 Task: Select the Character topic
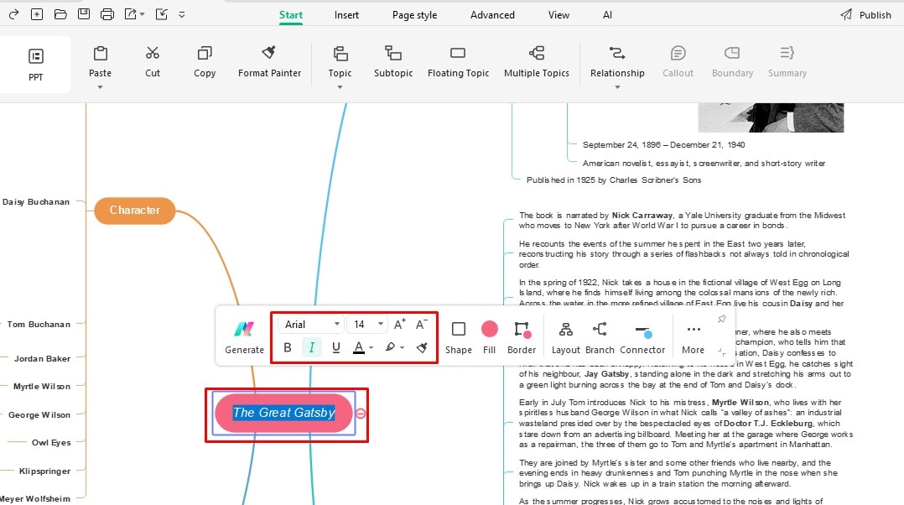pos(135,211)
